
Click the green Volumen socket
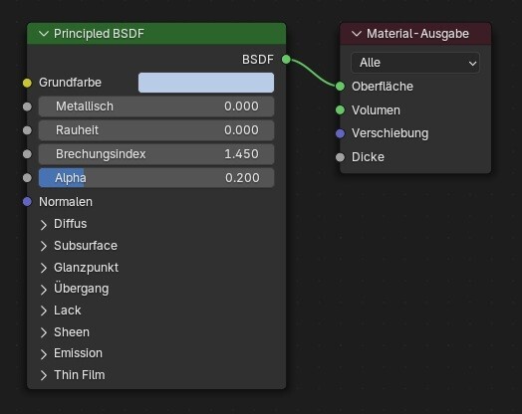click(340, 110)
